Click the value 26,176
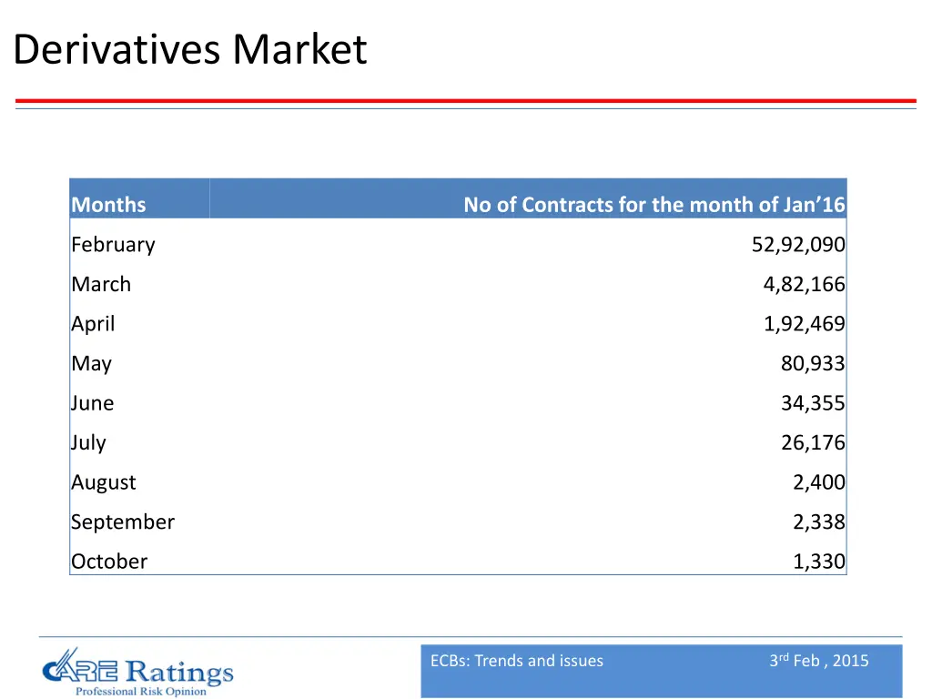The width and height of the screenshot is (932, 699). click(813, 443)
